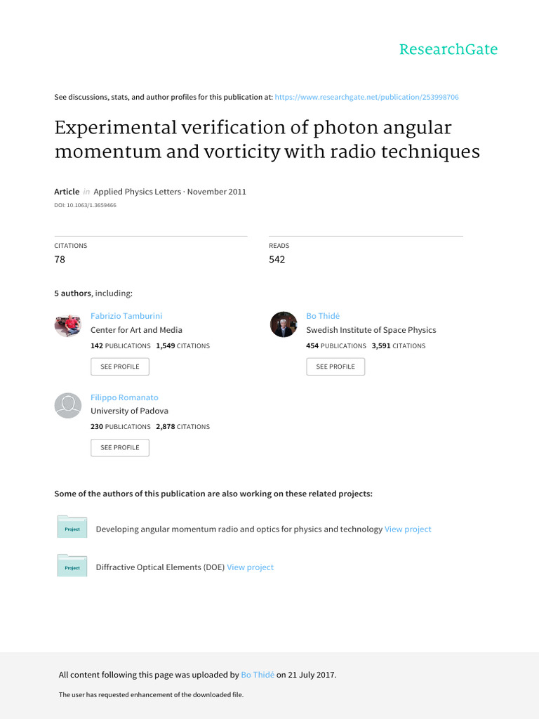539x719 pixels.
Task: View project for angular momentum radio
Action: (x=408, y=529)
